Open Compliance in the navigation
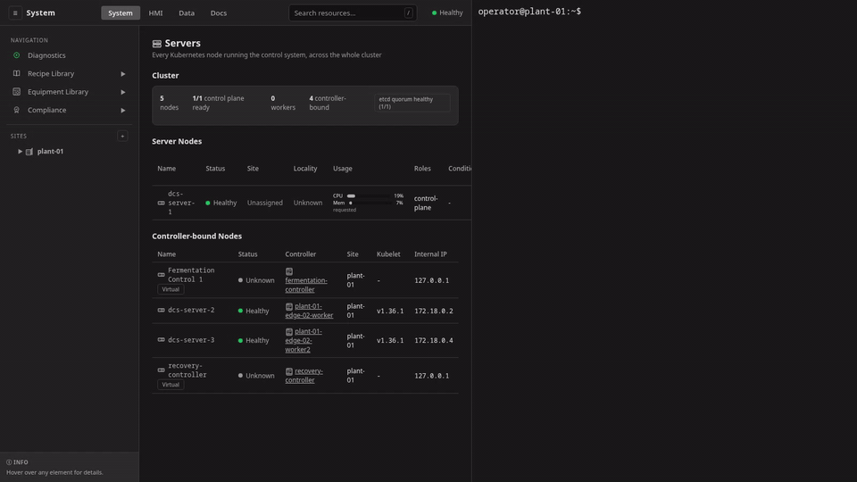The image size is (857, 482). point(69,110)
